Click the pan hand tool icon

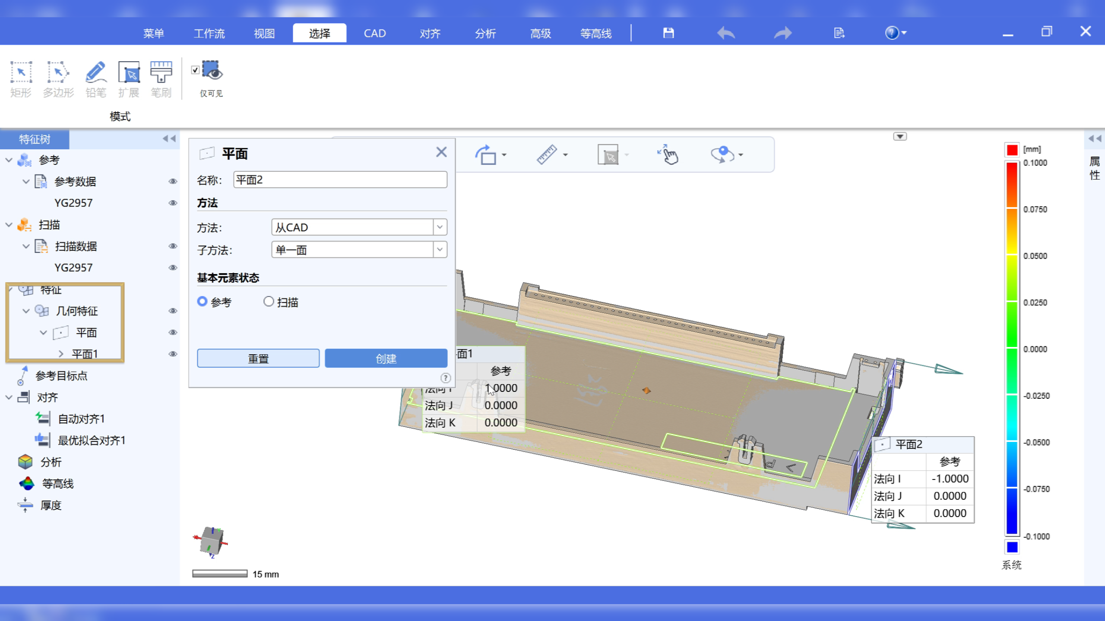point(668,154)
